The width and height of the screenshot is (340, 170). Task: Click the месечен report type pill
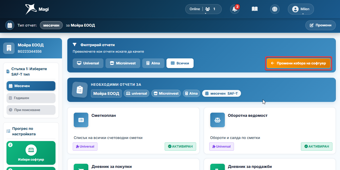coord(51,25)
